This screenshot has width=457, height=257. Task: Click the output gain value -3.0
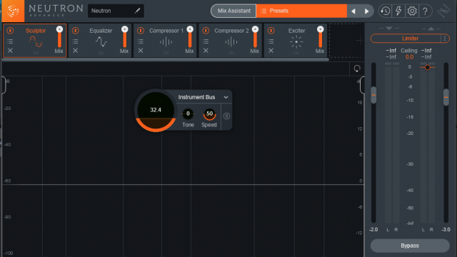pos(446,230)
